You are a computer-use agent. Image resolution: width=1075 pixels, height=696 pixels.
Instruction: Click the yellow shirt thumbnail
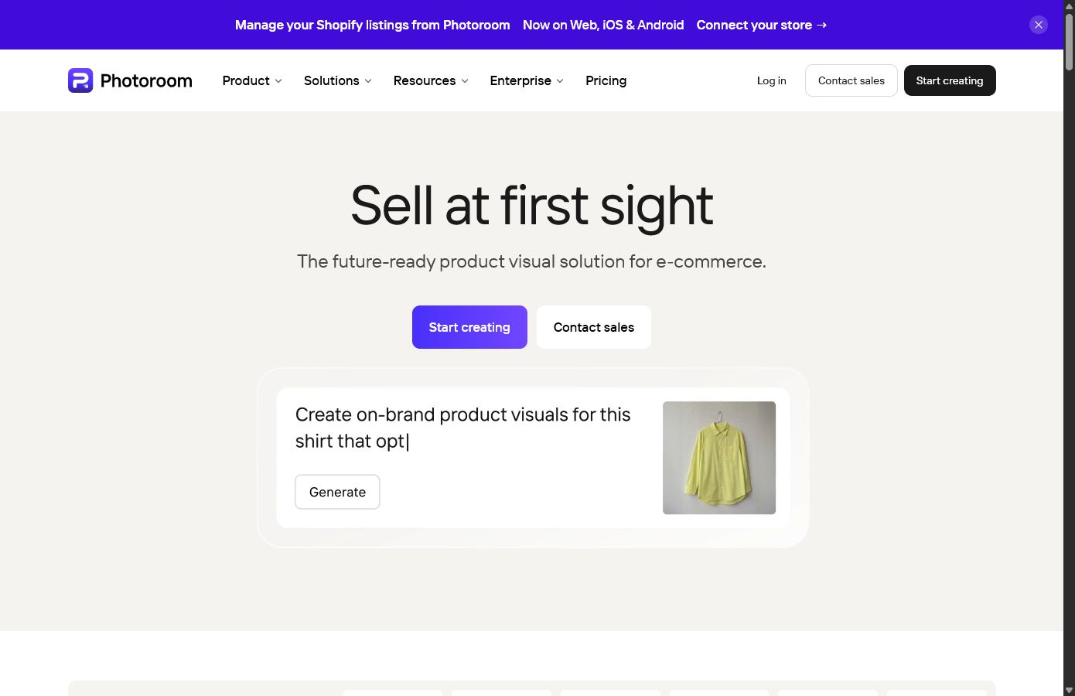[x=719, y=458]
